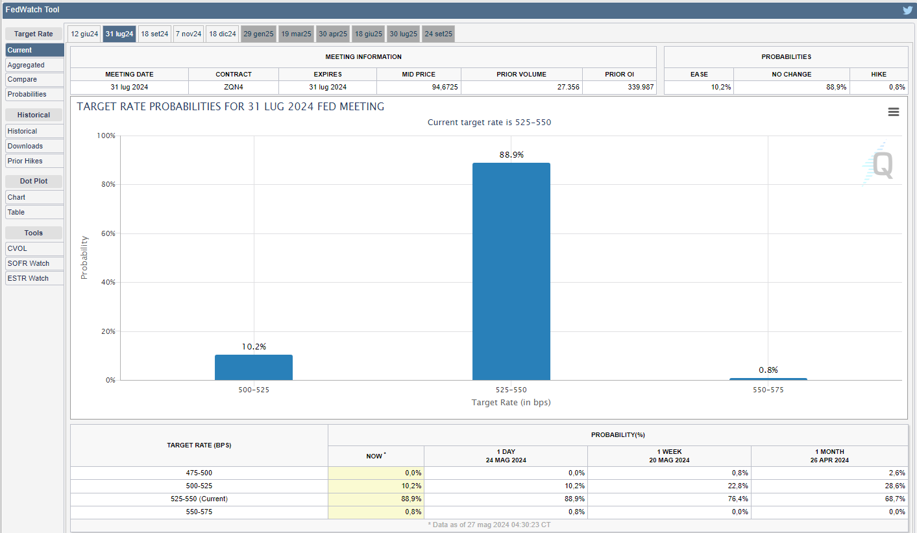Click the data timestamp footnote
The height and width of the screenshot is (533, 917).
point(489,525)
